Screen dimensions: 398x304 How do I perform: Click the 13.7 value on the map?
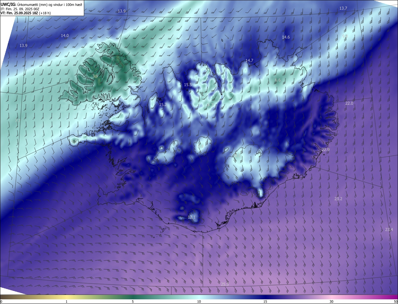click(x=343, y=8)
